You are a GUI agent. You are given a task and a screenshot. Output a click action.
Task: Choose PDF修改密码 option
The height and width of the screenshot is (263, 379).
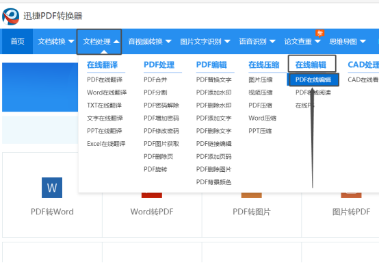(161, 131)
